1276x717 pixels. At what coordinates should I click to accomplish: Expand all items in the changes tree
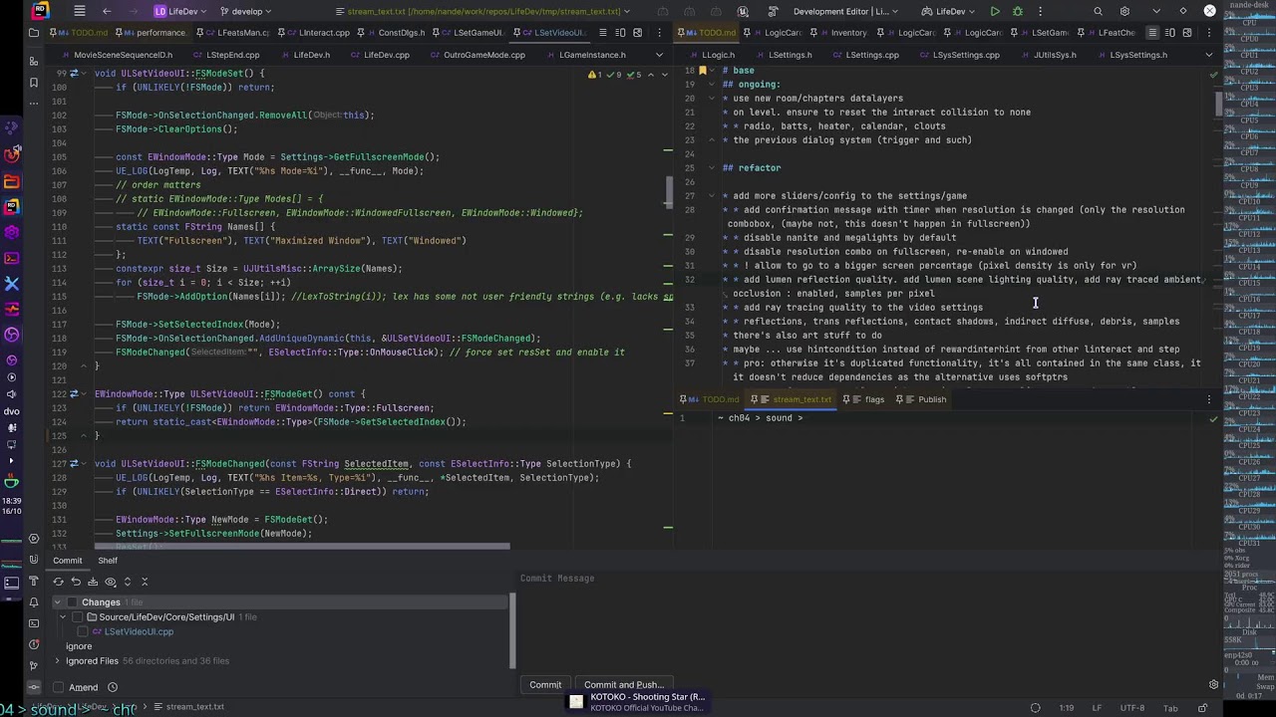128,582
